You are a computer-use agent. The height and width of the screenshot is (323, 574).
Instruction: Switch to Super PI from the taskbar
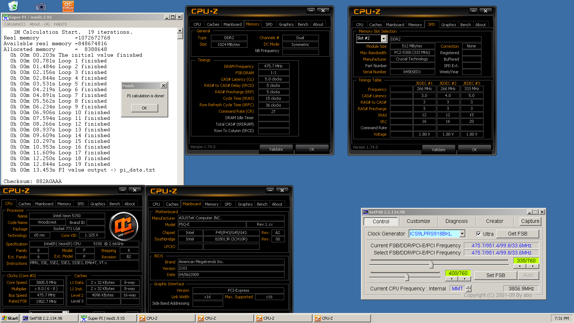point(108,318)
